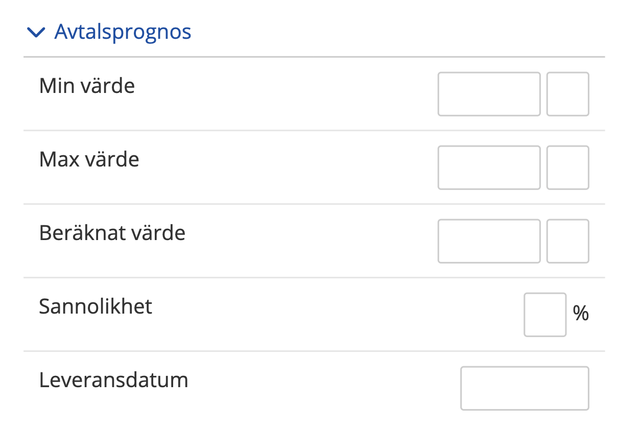This screenshot has width=617, height=427.
Task: Select the narrow unit box in Beräknat värde row
Action: pyautogui.click(x=567, y=241)
